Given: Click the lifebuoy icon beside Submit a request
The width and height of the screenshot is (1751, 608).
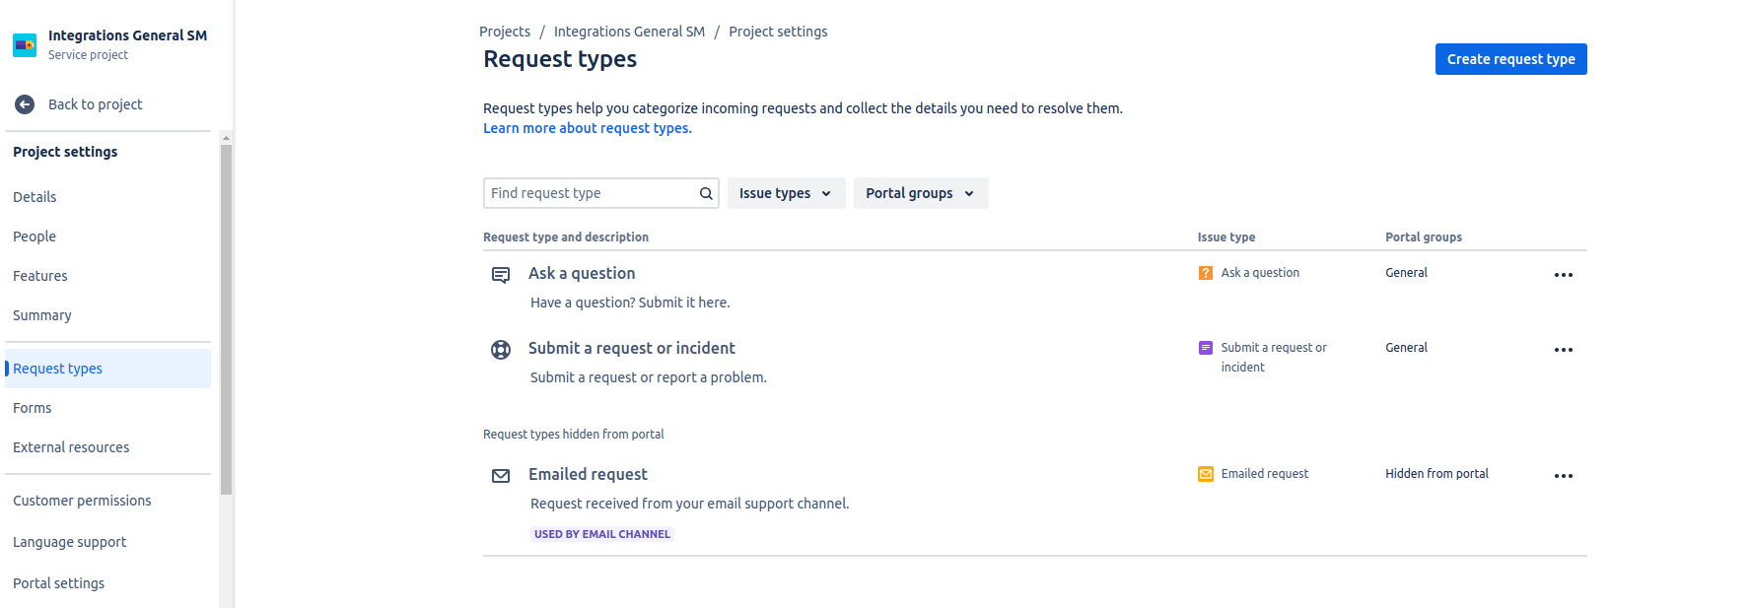Looking at the screenshot, I should (501, 350).
